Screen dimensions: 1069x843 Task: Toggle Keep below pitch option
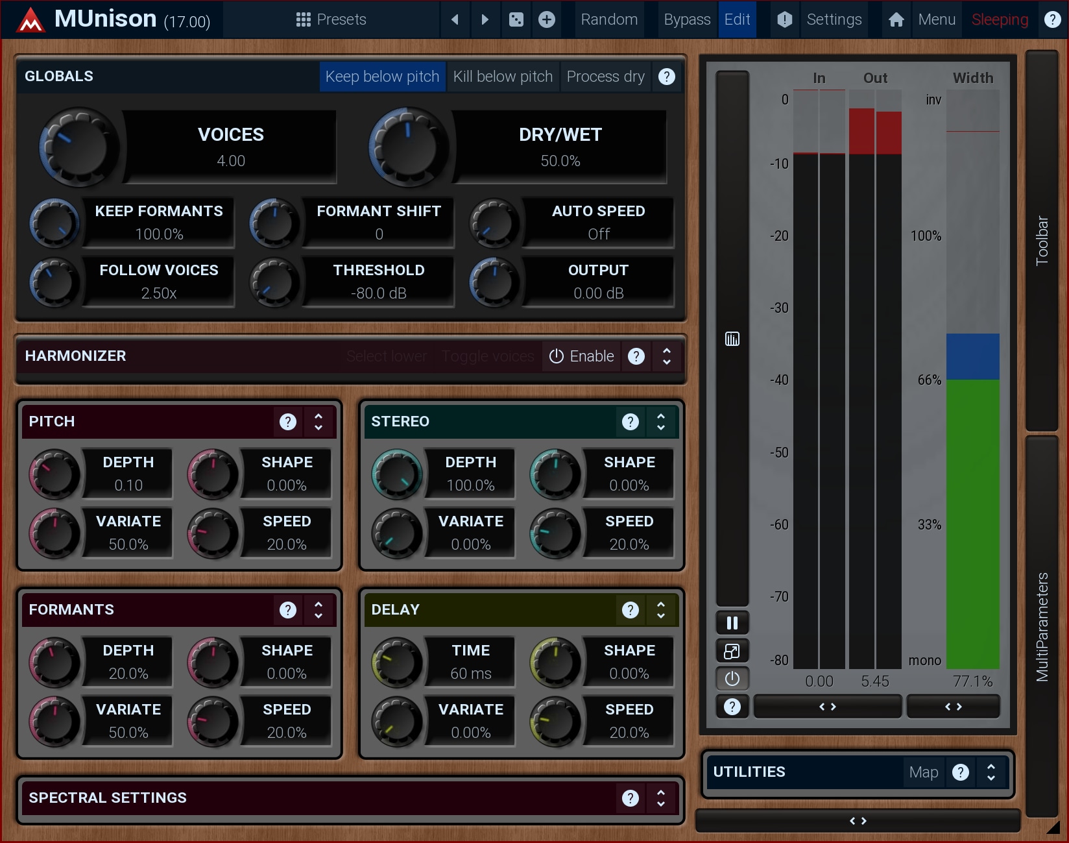382,77
